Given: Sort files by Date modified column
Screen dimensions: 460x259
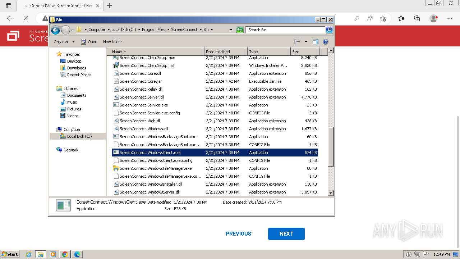Looking at the screenshot, I should coord(226,52).
